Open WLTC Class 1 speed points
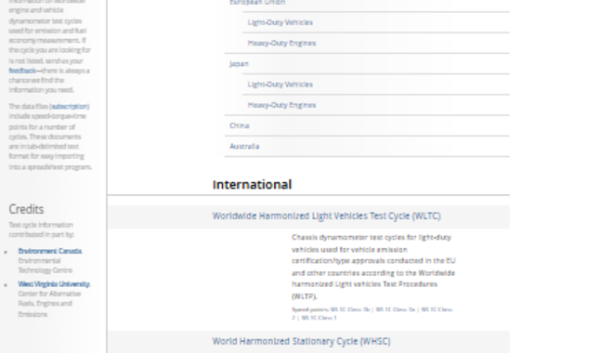This screenshot has width=613, height=353. pos(319,318)
